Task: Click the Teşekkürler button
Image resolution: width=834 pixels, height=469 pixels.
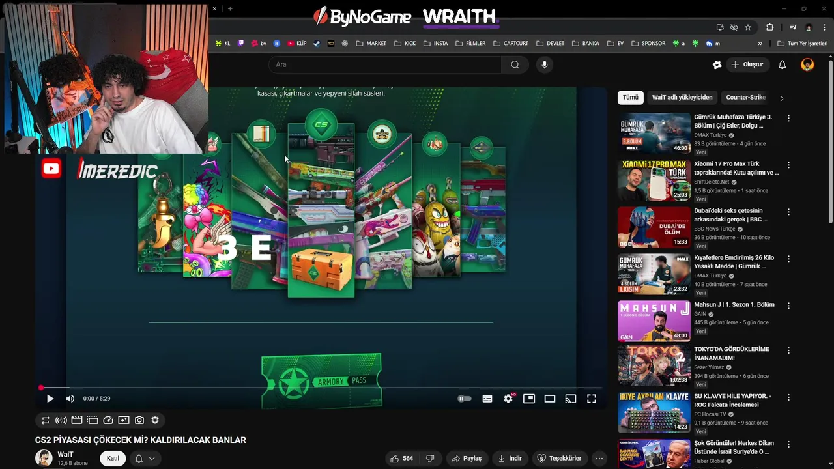Action: 559,459
